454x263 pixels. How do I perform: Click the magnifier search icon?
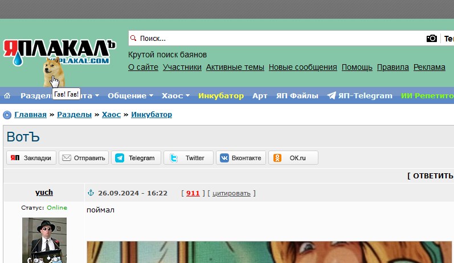133,38
